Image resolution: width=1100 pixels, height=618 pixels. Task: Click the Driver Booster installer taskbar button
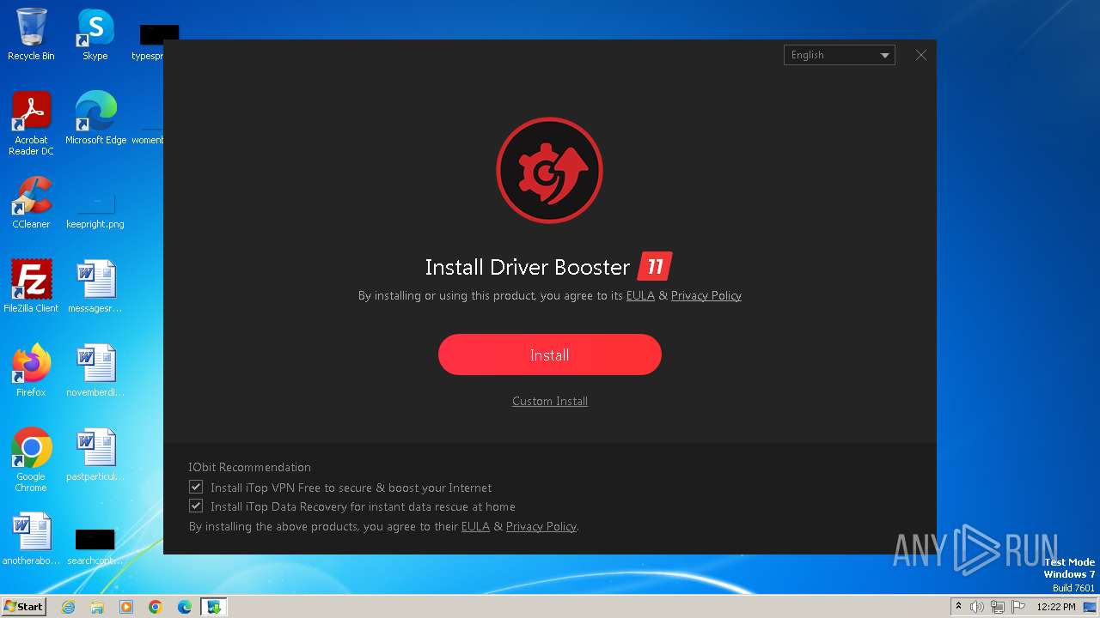click(x=213, y=607)
